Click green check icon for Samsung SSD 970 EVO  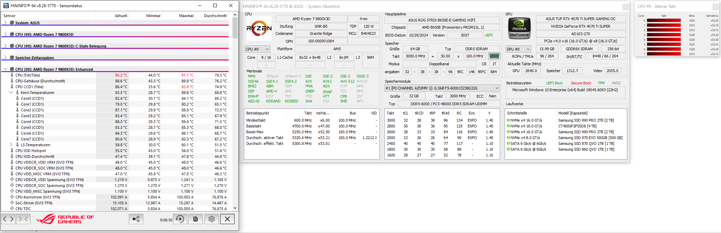[x=508, y=138]
